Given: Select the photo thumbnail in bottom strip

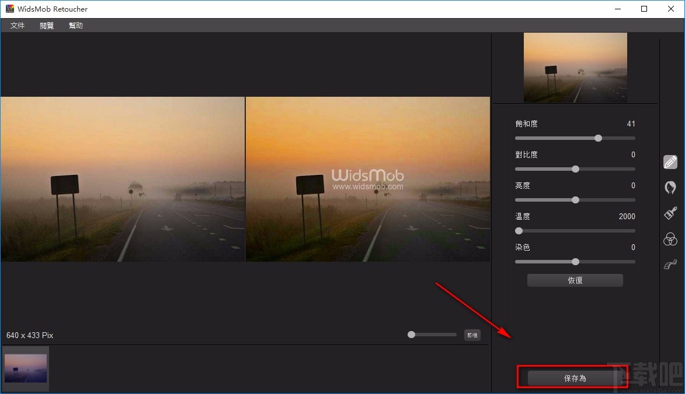Looking at the screenshot, I should pyautogui.click(x=25, y=368).
